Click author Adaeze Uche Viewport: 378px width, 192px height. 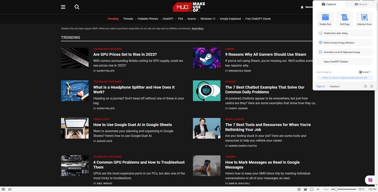click(x=105, y=141)
